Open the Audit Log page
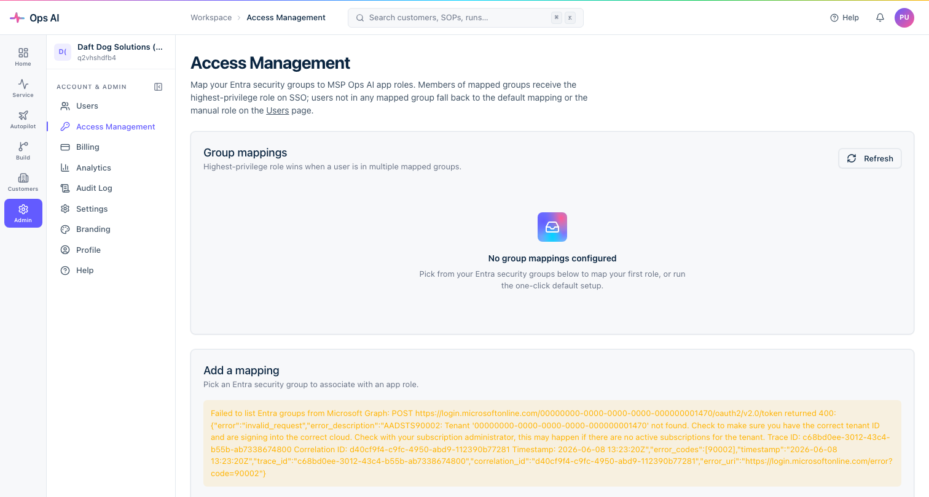The height and width of the screenshot is (497, 929). 111,188
